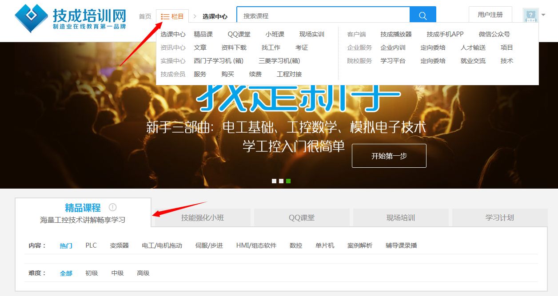This screenshot has width=558, height=296.
Task: Switch to the QQ课堂 tab
Action: coord(302,217)
